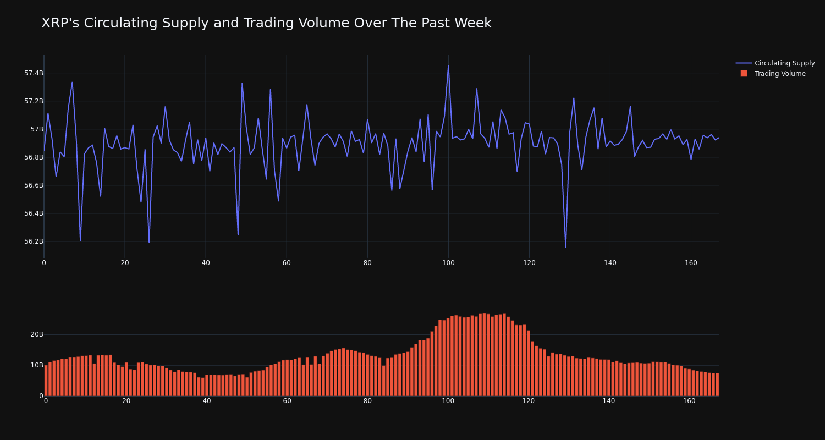
Task: Click the 56.2B y-axis label
Action: coord(34,241)
